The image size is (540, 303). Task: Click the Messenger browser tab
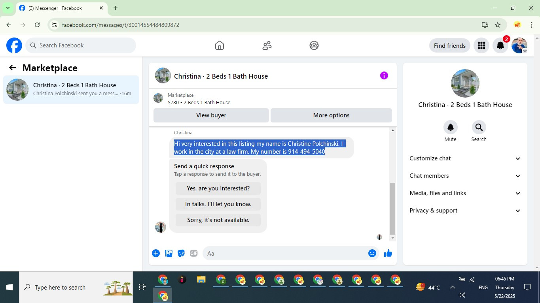[x=61, y=8]
